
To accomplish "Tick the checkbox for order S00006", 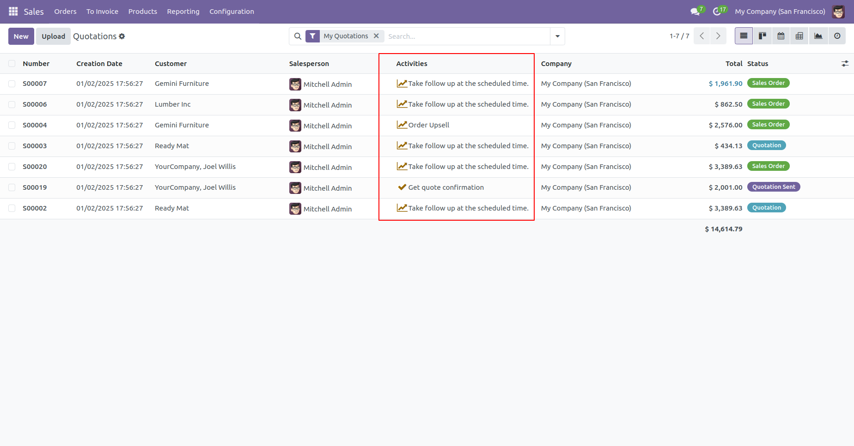I will click(12, 104).
